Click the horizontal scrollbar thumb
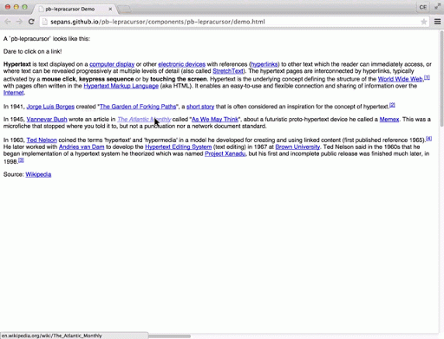Image resolution: width=444 pixels, height=339 pixels. [x=169, y=336]
